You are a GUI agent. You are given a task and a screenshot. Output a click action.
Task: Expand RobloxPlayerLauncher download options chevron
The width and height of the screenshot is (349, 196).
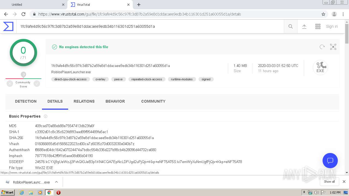point(56,182)
